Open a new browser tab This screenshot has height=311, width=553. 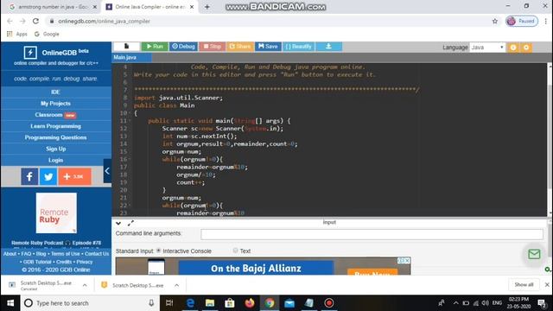(x=207, y=7)
